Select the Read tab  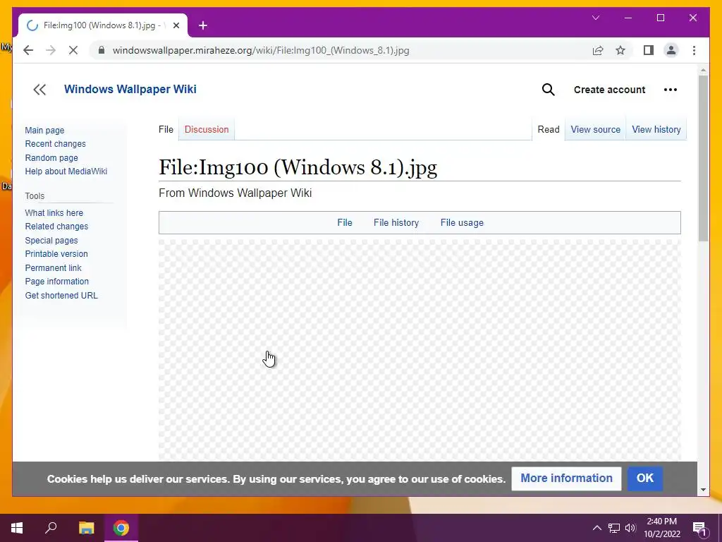[x=549, y=130]
